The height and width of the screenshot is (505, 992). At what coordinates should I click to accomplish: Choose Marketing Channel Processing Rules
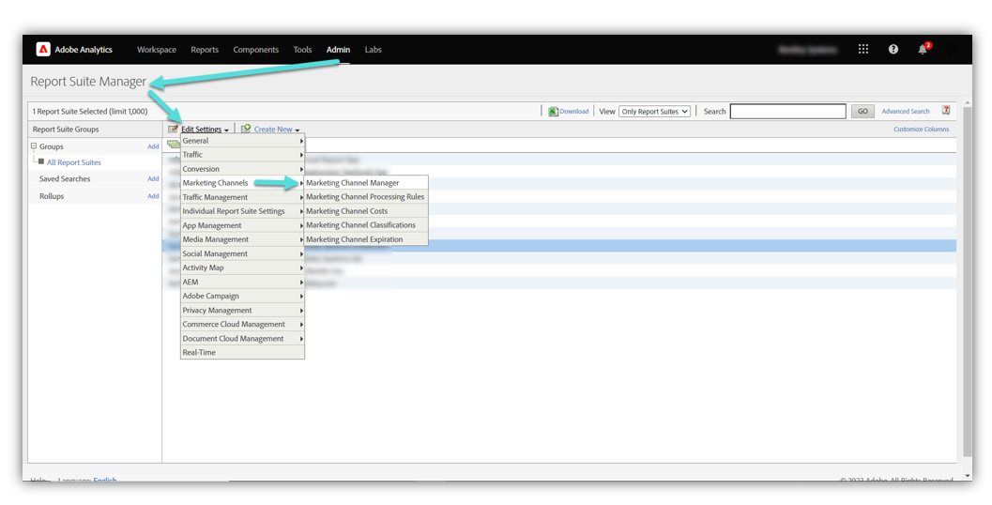pos(366,197)
